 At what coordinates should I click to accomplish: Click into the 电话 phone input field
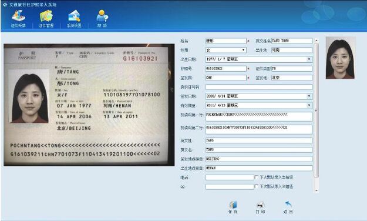click(x=230, y=178)
